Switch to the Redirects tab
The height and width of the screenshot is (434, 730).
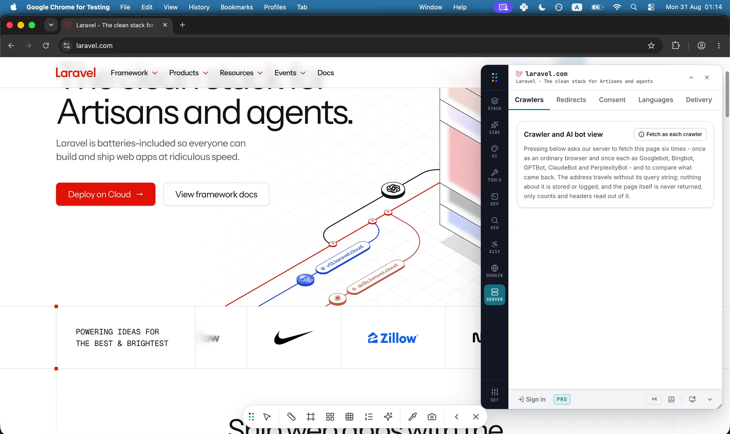(x=571, y=100)
